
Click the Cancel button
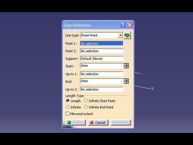[98, 122]
